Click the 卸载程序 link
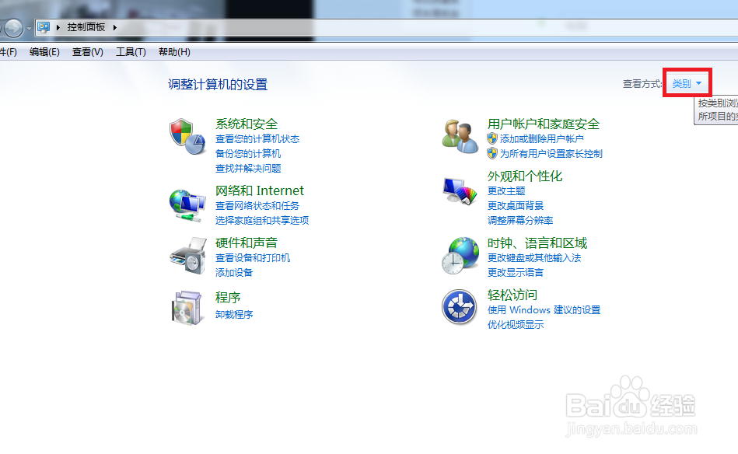Image resolution: width=738 pixels, height=454 pixels. coord(236,314)
